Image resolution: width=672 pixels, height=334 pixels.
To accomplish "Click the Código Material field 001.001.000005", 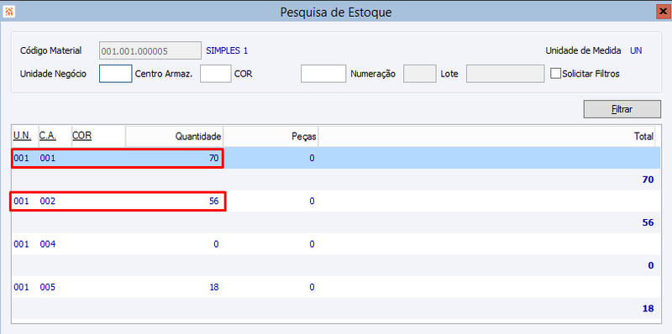I will click(150, 50).
